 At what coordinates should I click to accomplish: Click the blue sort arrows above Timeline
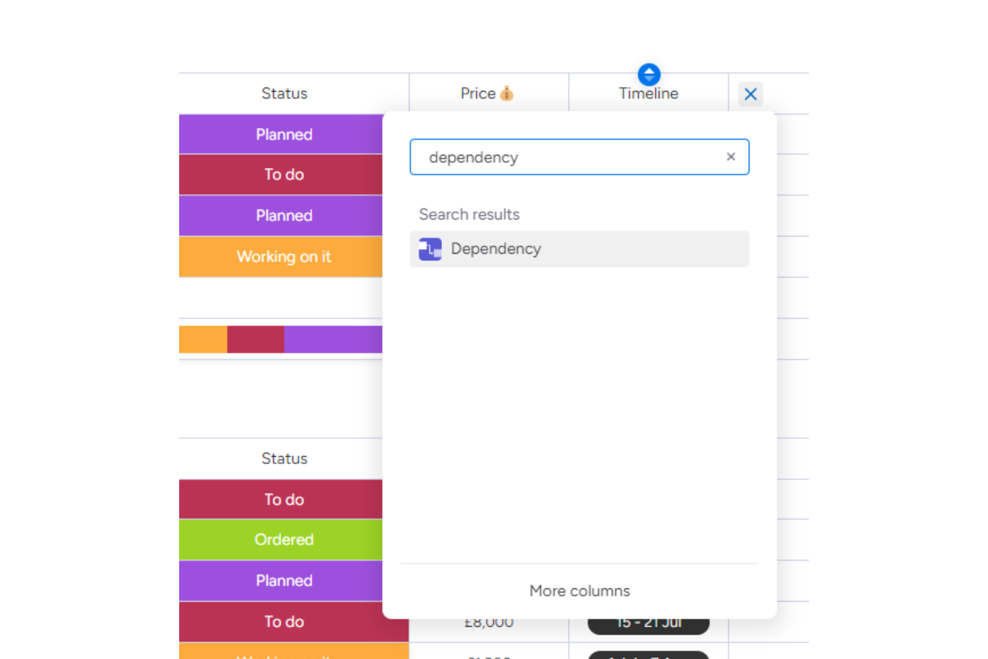coord(649,74)
